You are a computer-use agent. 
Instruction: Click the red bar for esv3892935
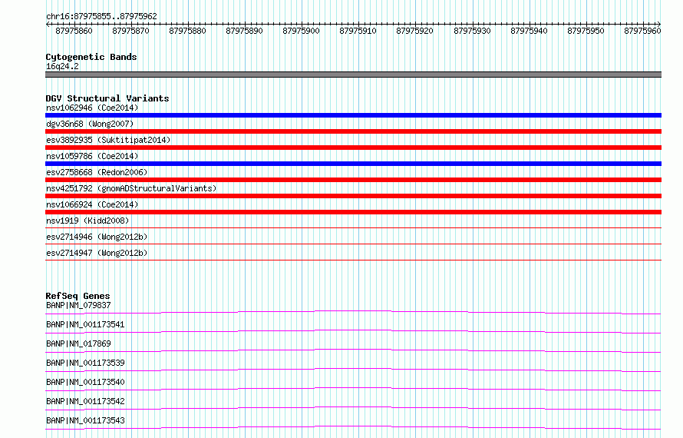click(353, 148)
